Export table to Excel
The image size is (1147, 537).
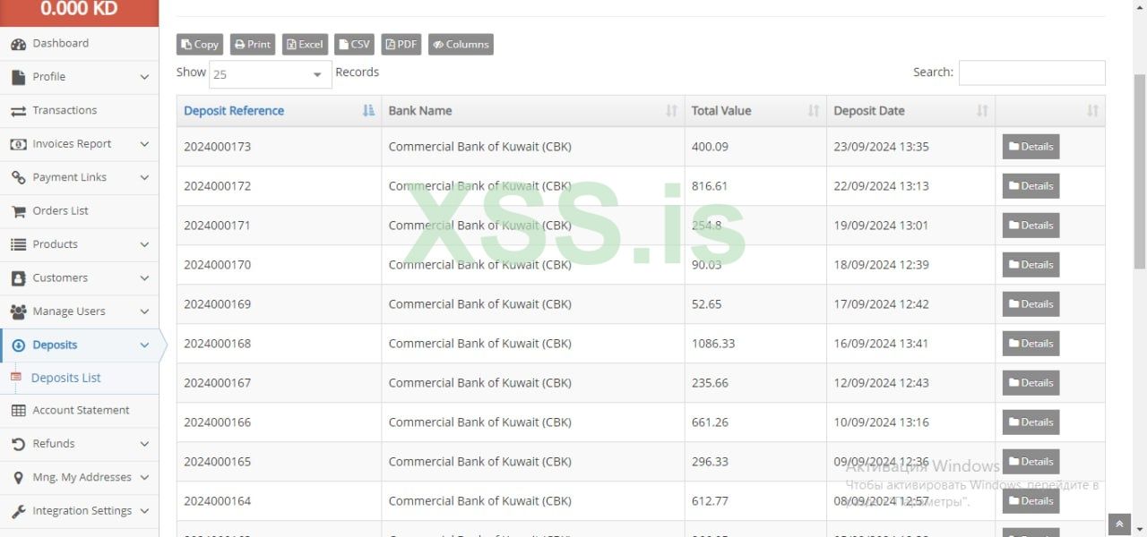tap(305, 45)
